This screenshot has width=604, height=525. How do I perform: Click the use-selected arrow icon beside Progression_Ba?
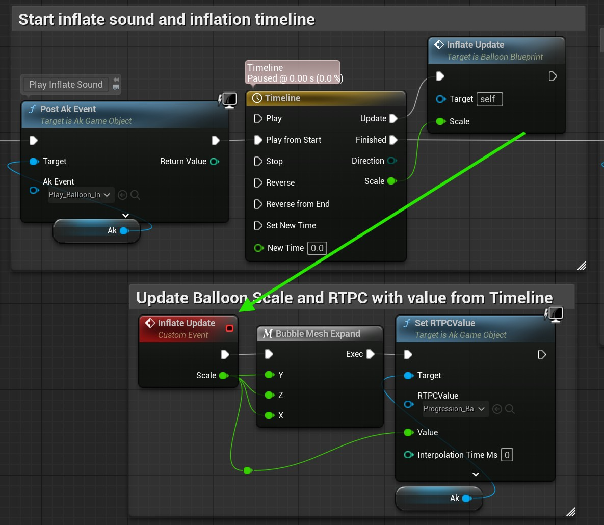[497, 409]
